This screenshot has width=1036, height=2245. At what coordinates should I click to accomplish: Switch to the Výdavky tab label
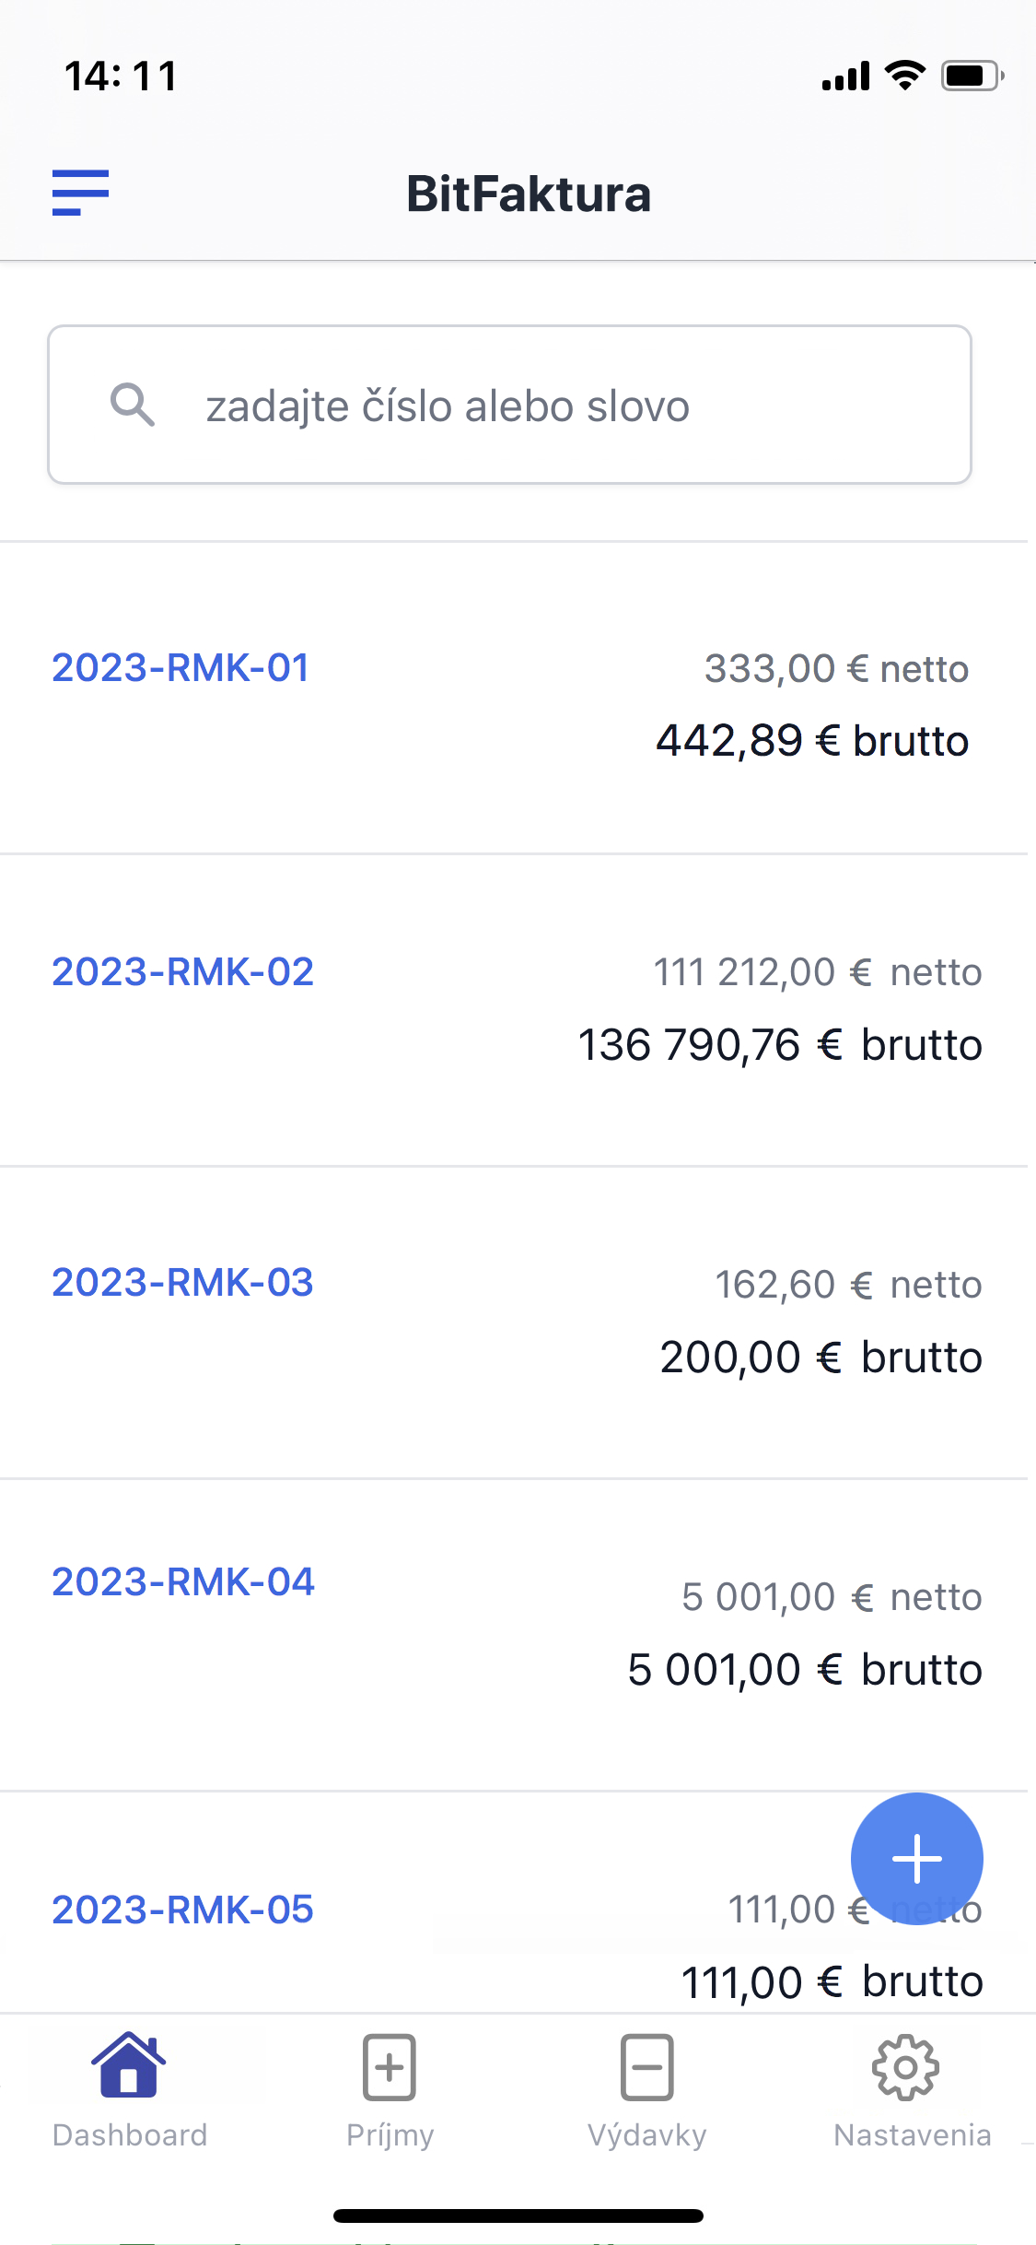click(647, 2135)
